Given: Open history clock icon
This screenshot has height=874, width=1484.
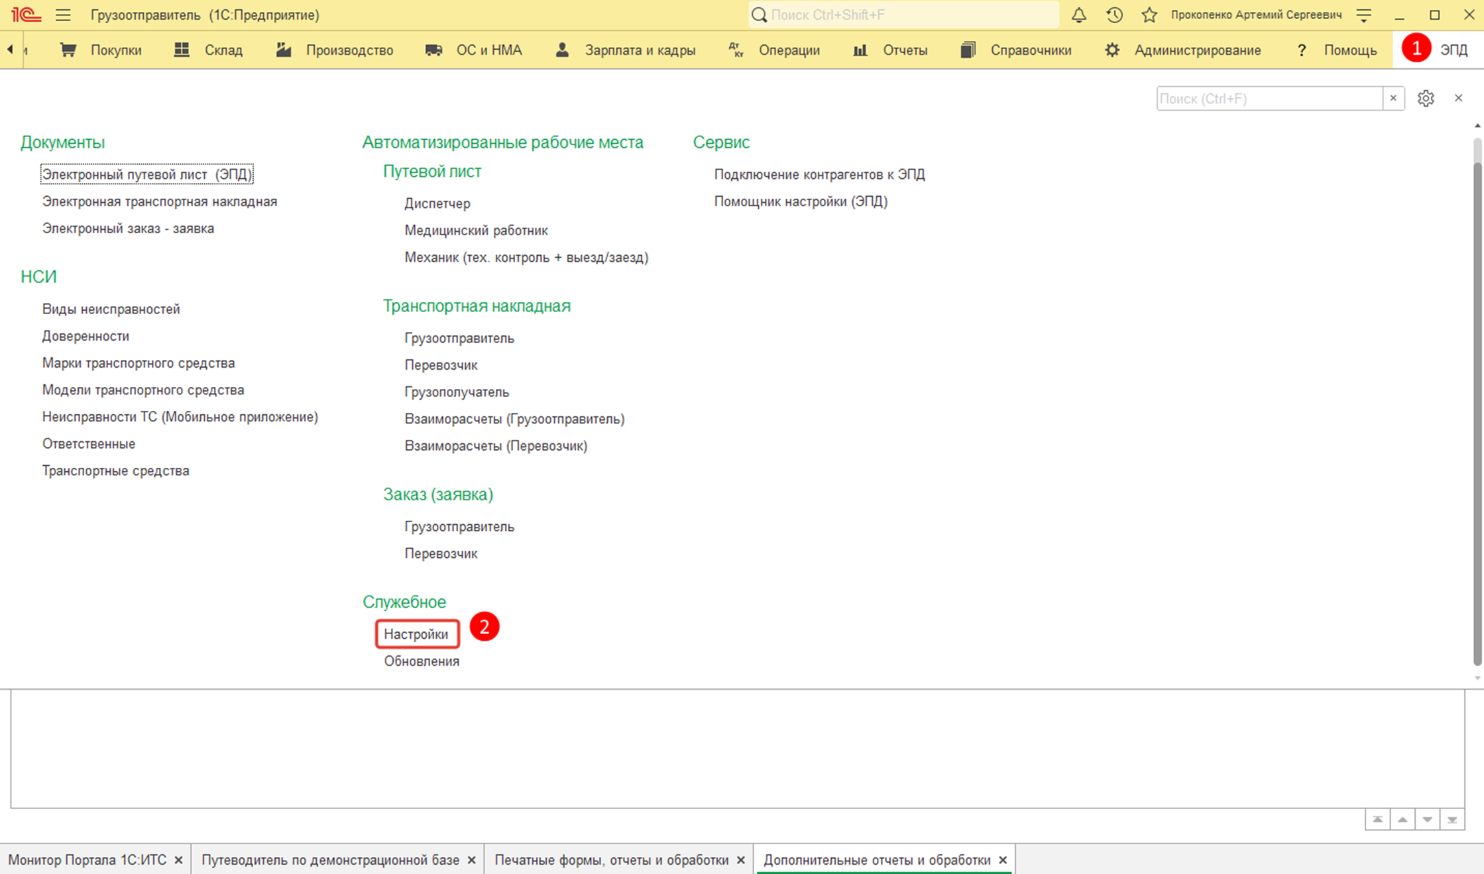Looking at the screenshot, I should click(x=1114, y=15).
